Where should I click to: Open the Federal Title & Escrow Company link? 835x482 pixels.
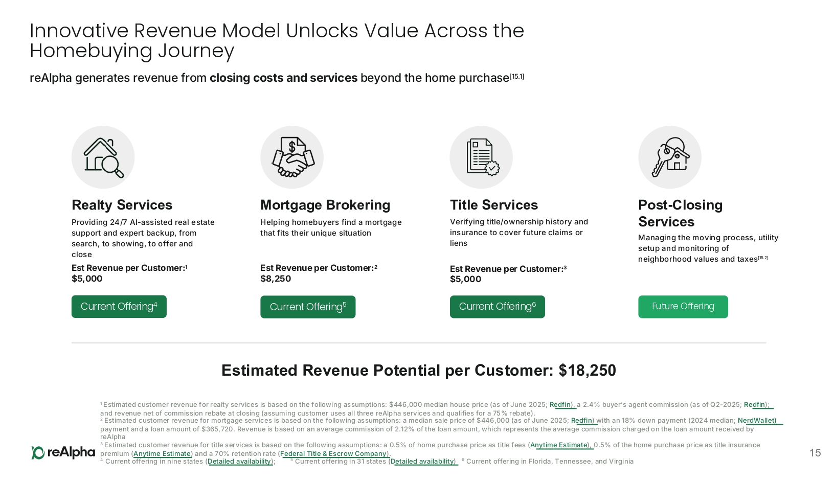[x=333, y=454]
